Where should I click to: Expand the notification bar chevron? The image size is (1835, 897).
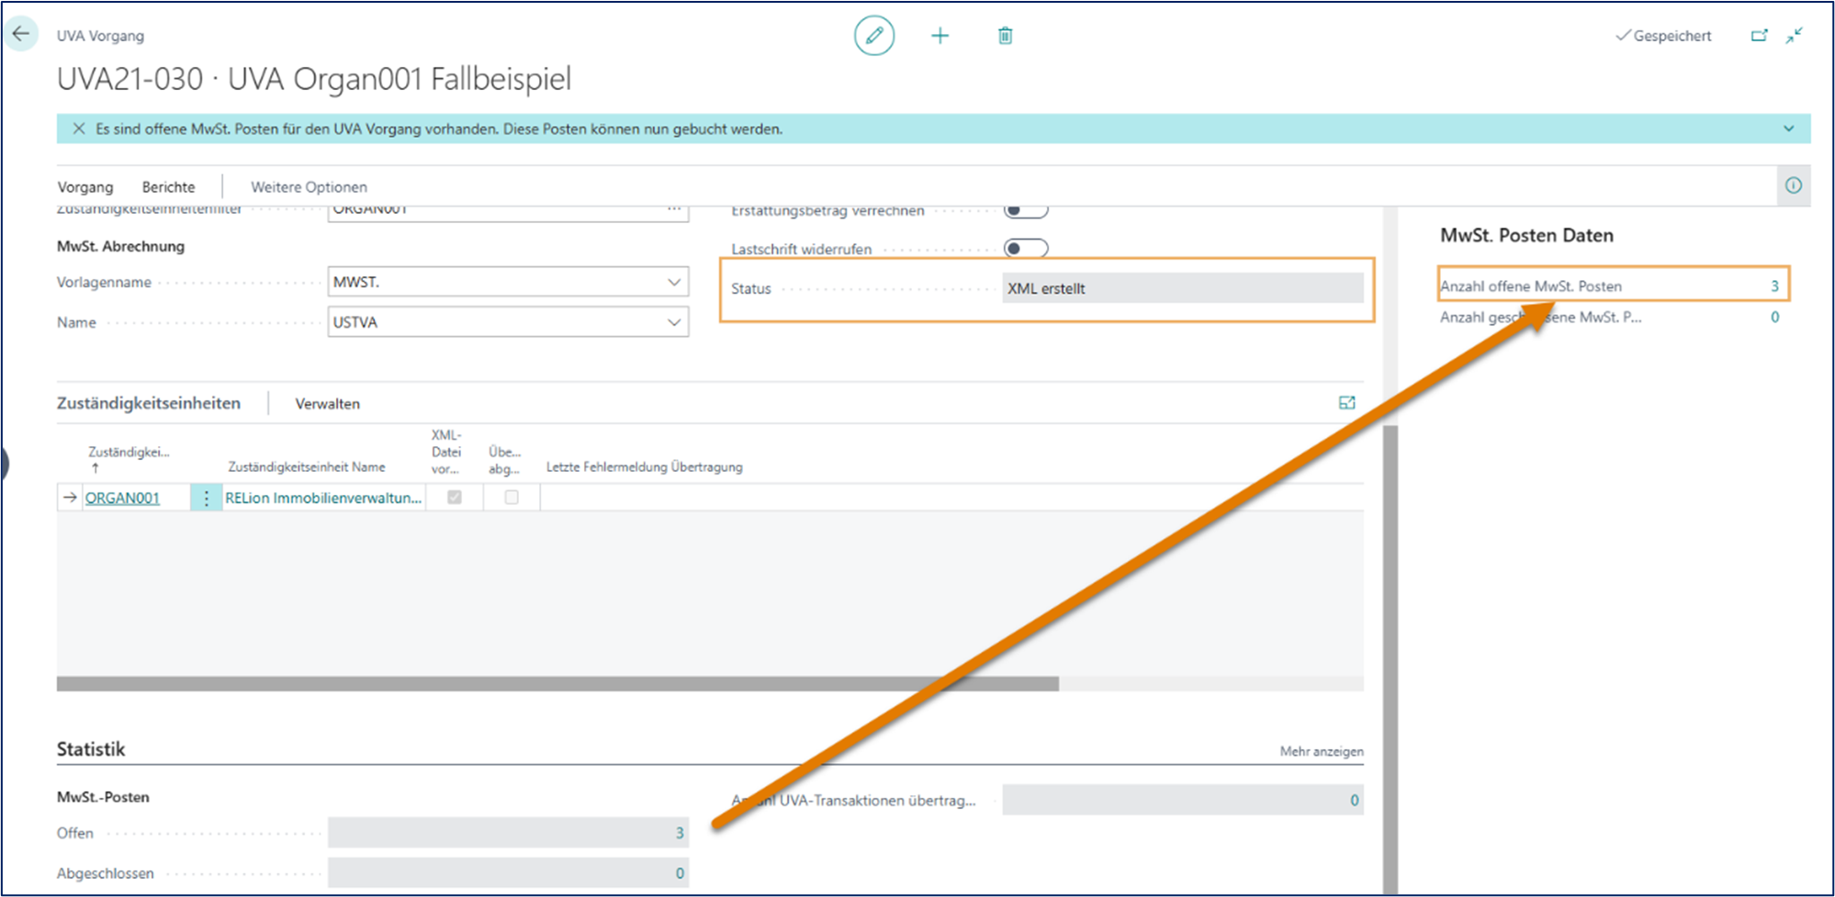tap(1788, 129)
